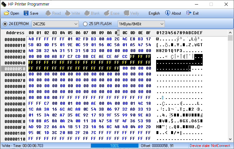This screenshot has height=149, width=234.
Task: Click the Write - Time: 00:00:06:703 status
Action: tap(22, 145)
